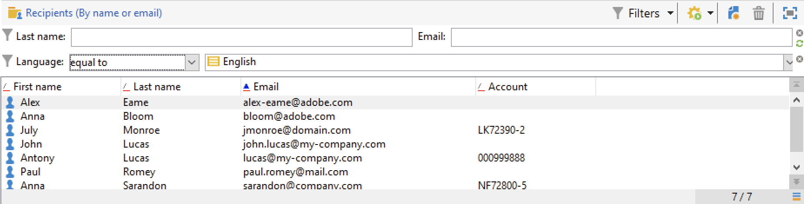The height and width of the screenshot is (204, 804).
Task: Click inside the Email filter field
Action: tap(621, 37)
